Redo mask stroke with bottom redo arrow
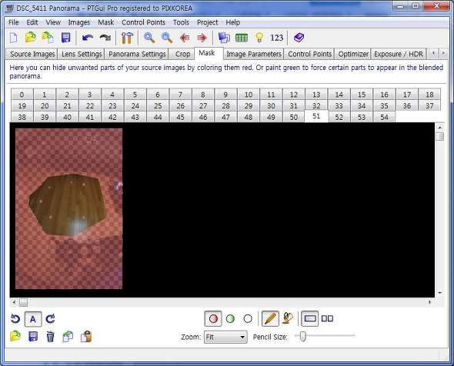454x366 pixels. coord(50,319)
